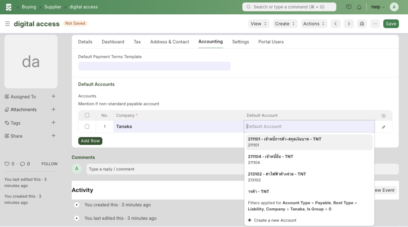408x227 pixels.
Task: Toggle the sidebar hamburger icon
Action: tap(7, 24)
